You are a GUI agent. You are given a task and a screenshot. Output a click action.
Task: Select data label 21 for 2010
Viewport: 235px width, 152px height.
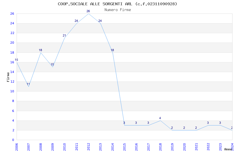(64, 35)
